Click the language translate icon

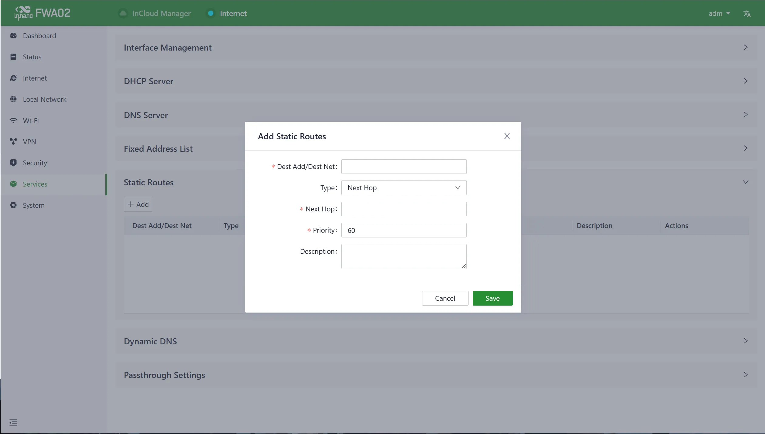click(x=747, y=14)
